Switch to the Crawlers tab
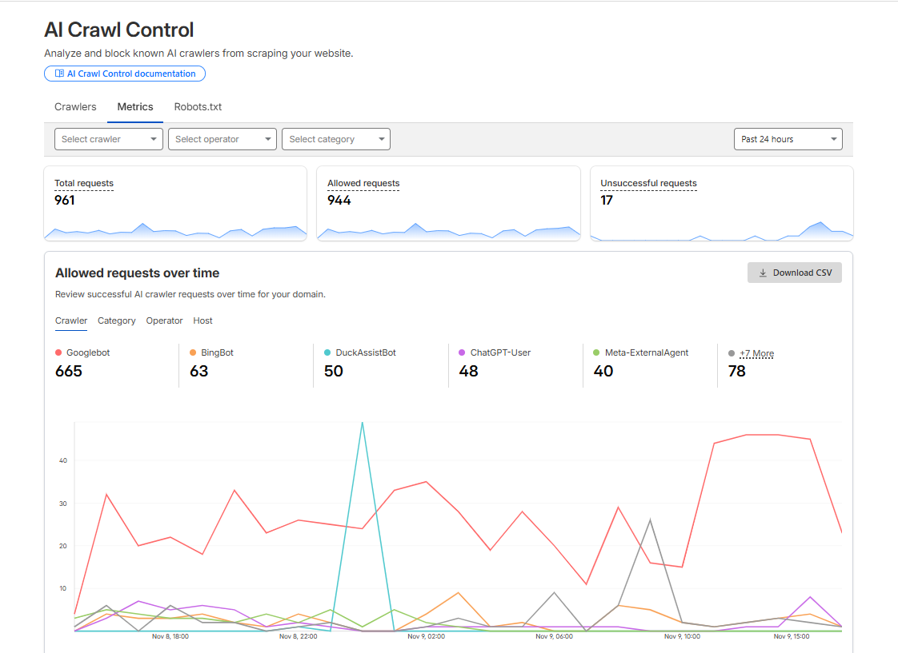This screenshot has width=898, height=653. (74, 106)
